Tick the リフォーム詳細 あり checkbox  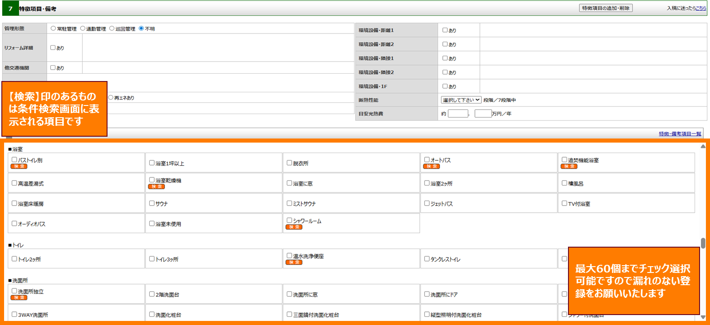53,48
